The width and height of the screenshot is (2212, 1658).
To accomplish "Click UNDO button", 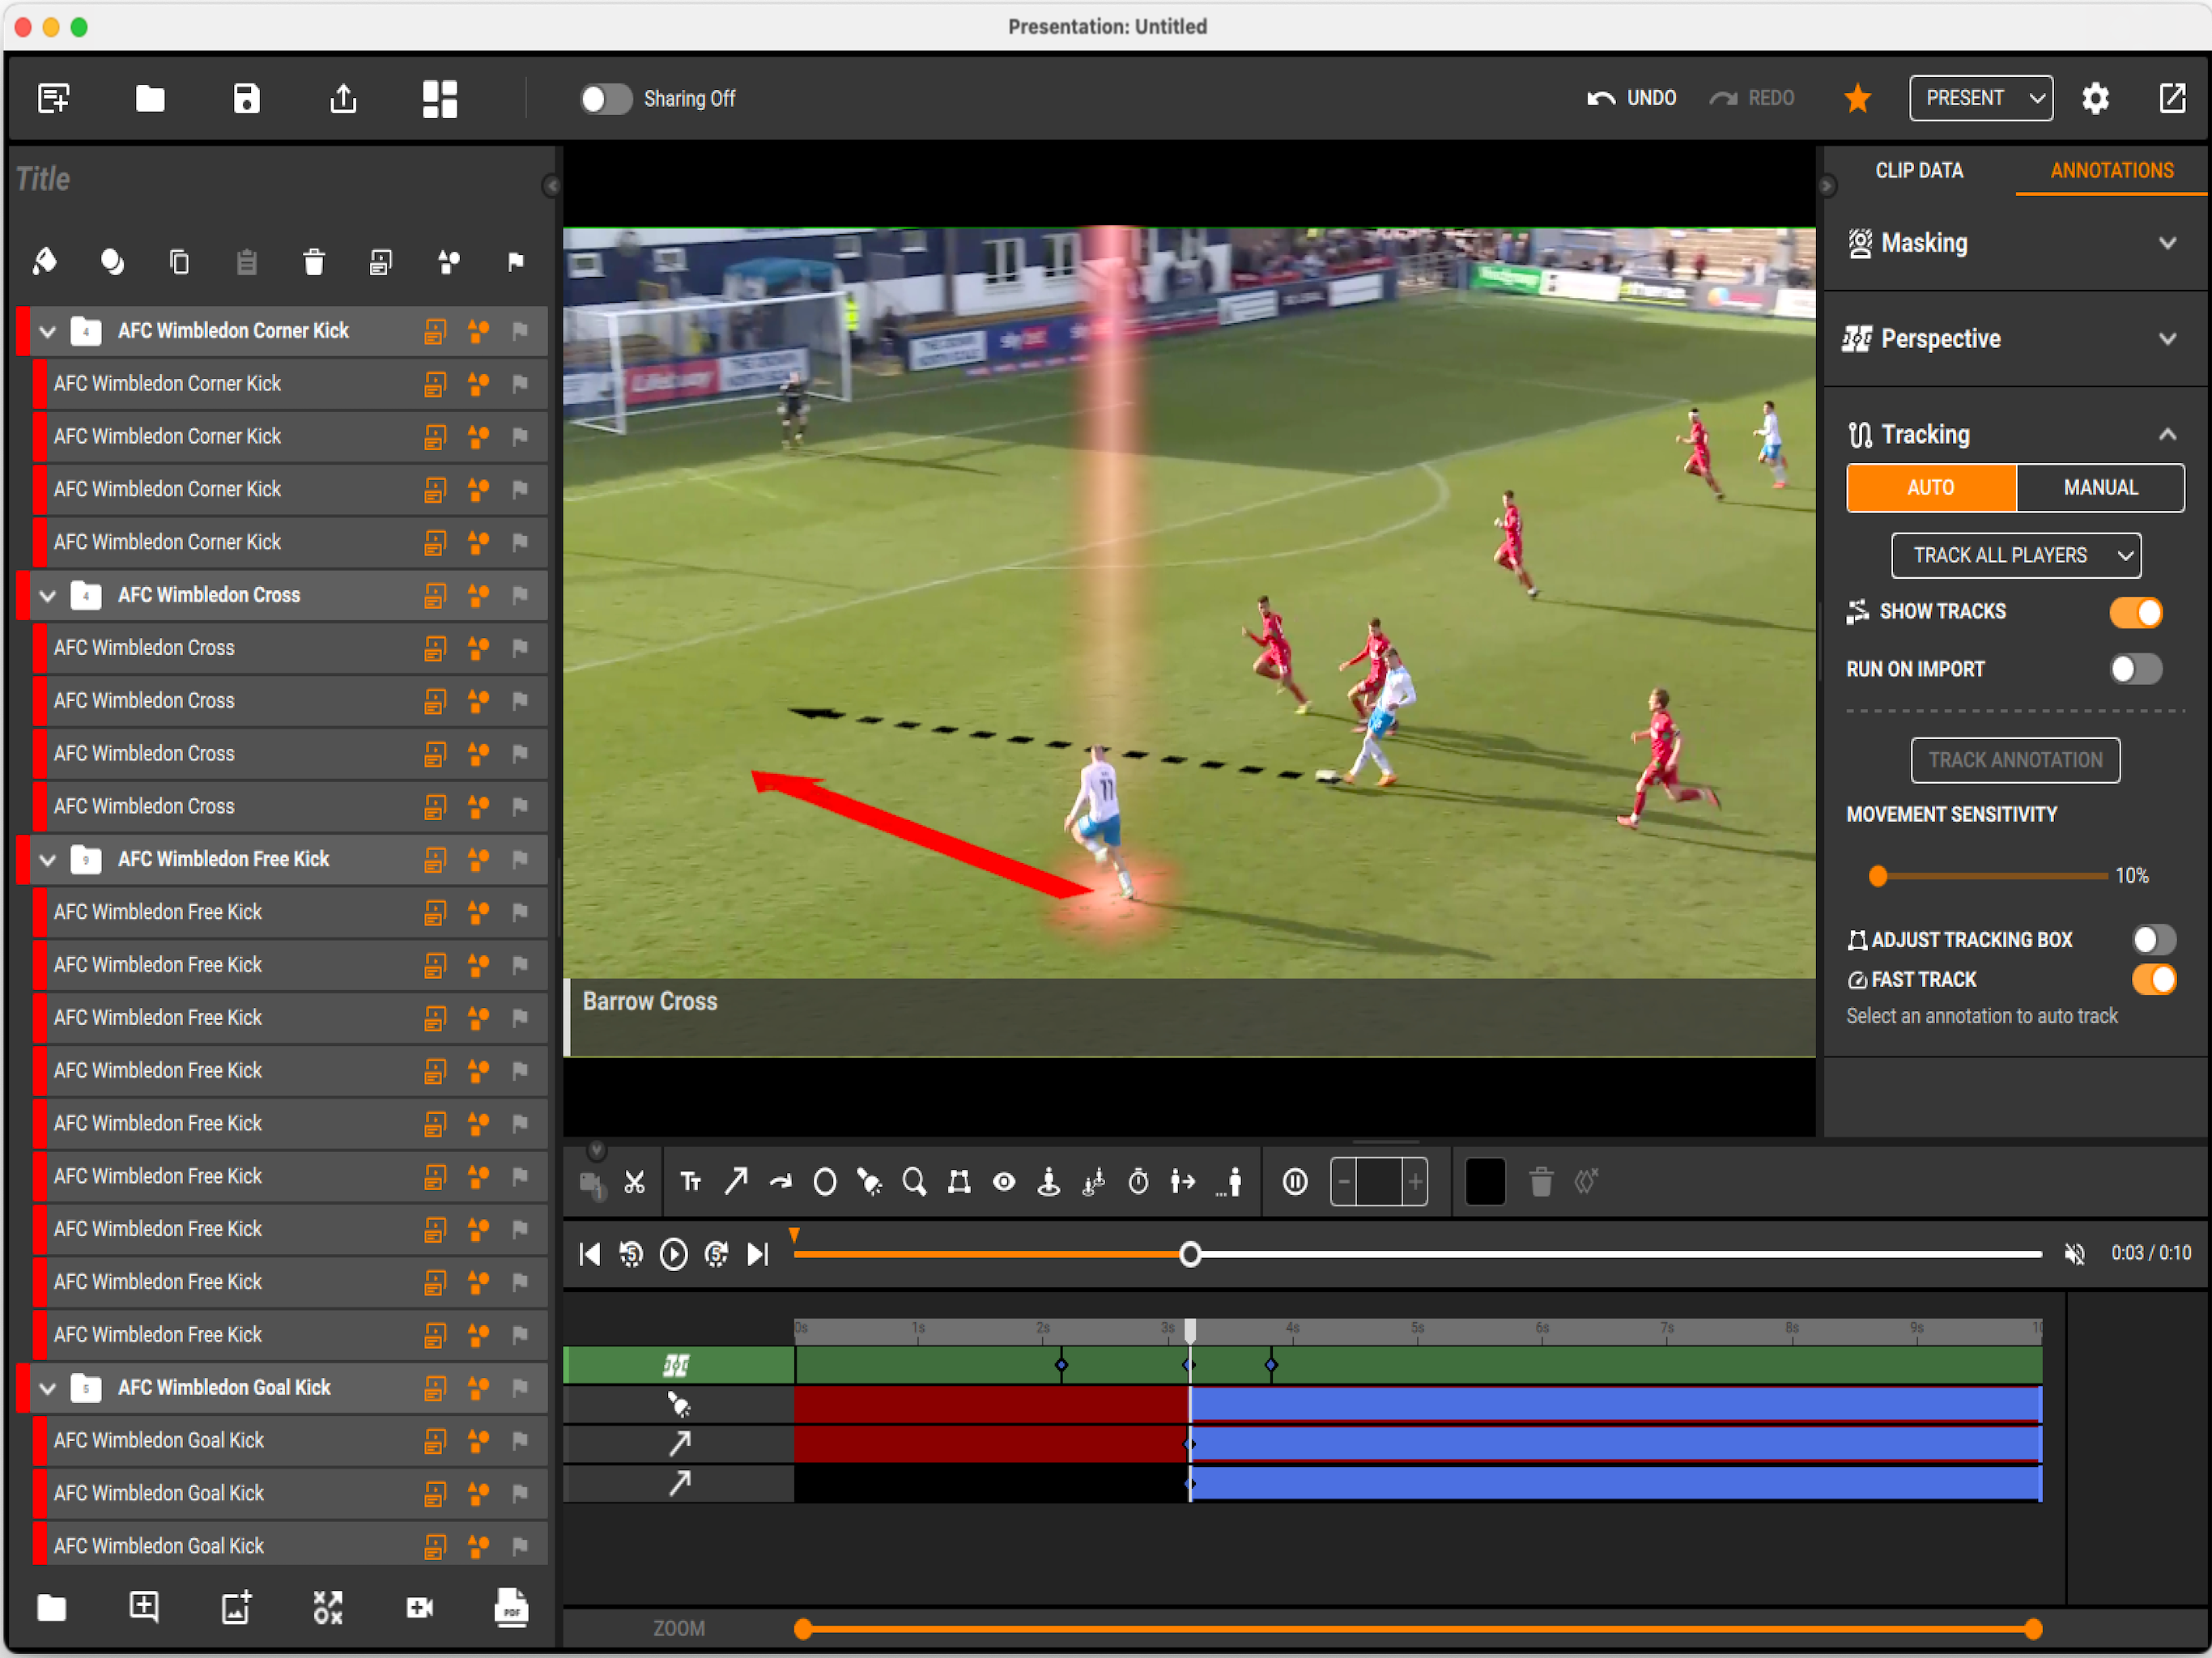I will click(1631, 98).
